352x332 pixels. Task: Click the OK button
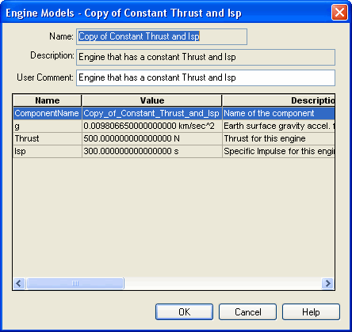point(184,312)
